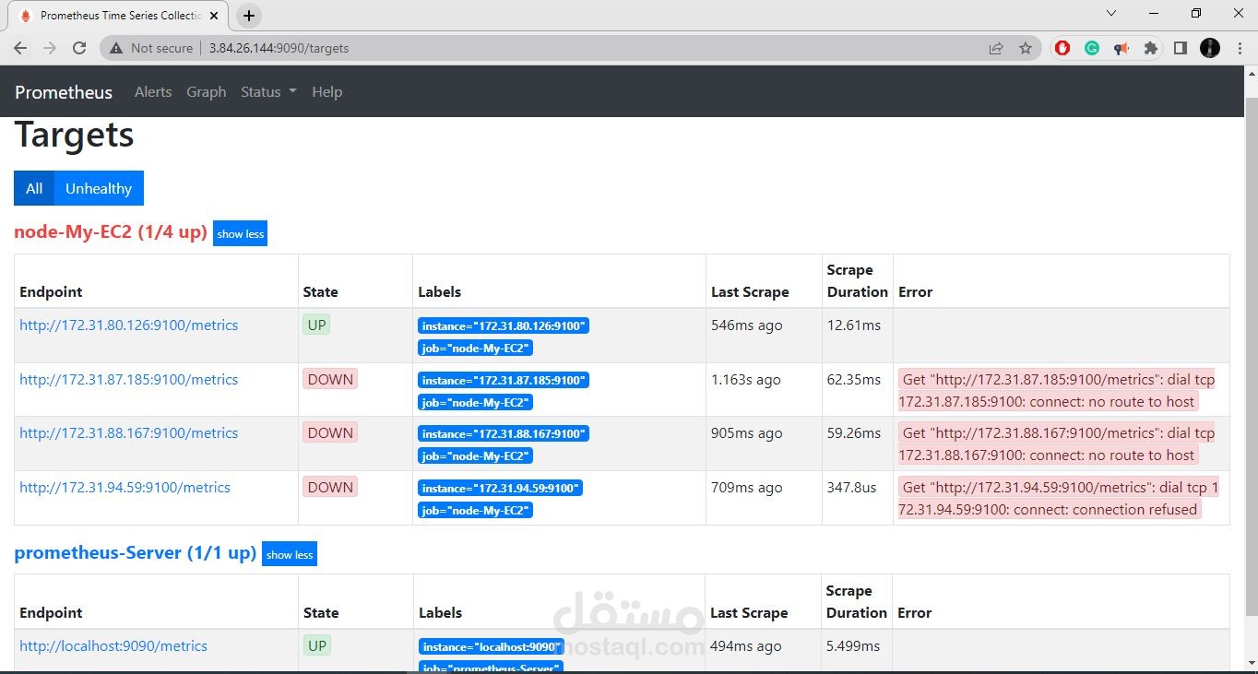Click instance="172.31.88.167:9100" label

coord(504,433)
